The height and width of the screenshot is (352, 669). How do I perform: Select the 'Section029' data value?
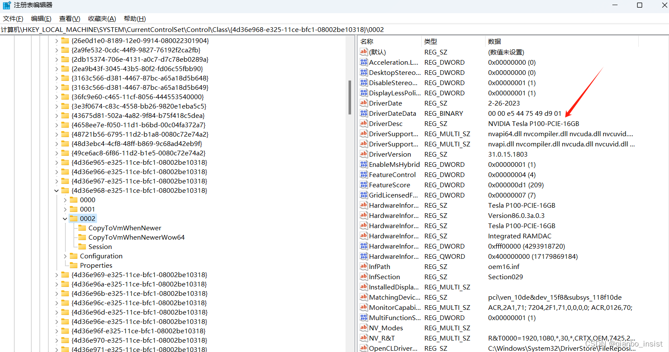[506, 277]
